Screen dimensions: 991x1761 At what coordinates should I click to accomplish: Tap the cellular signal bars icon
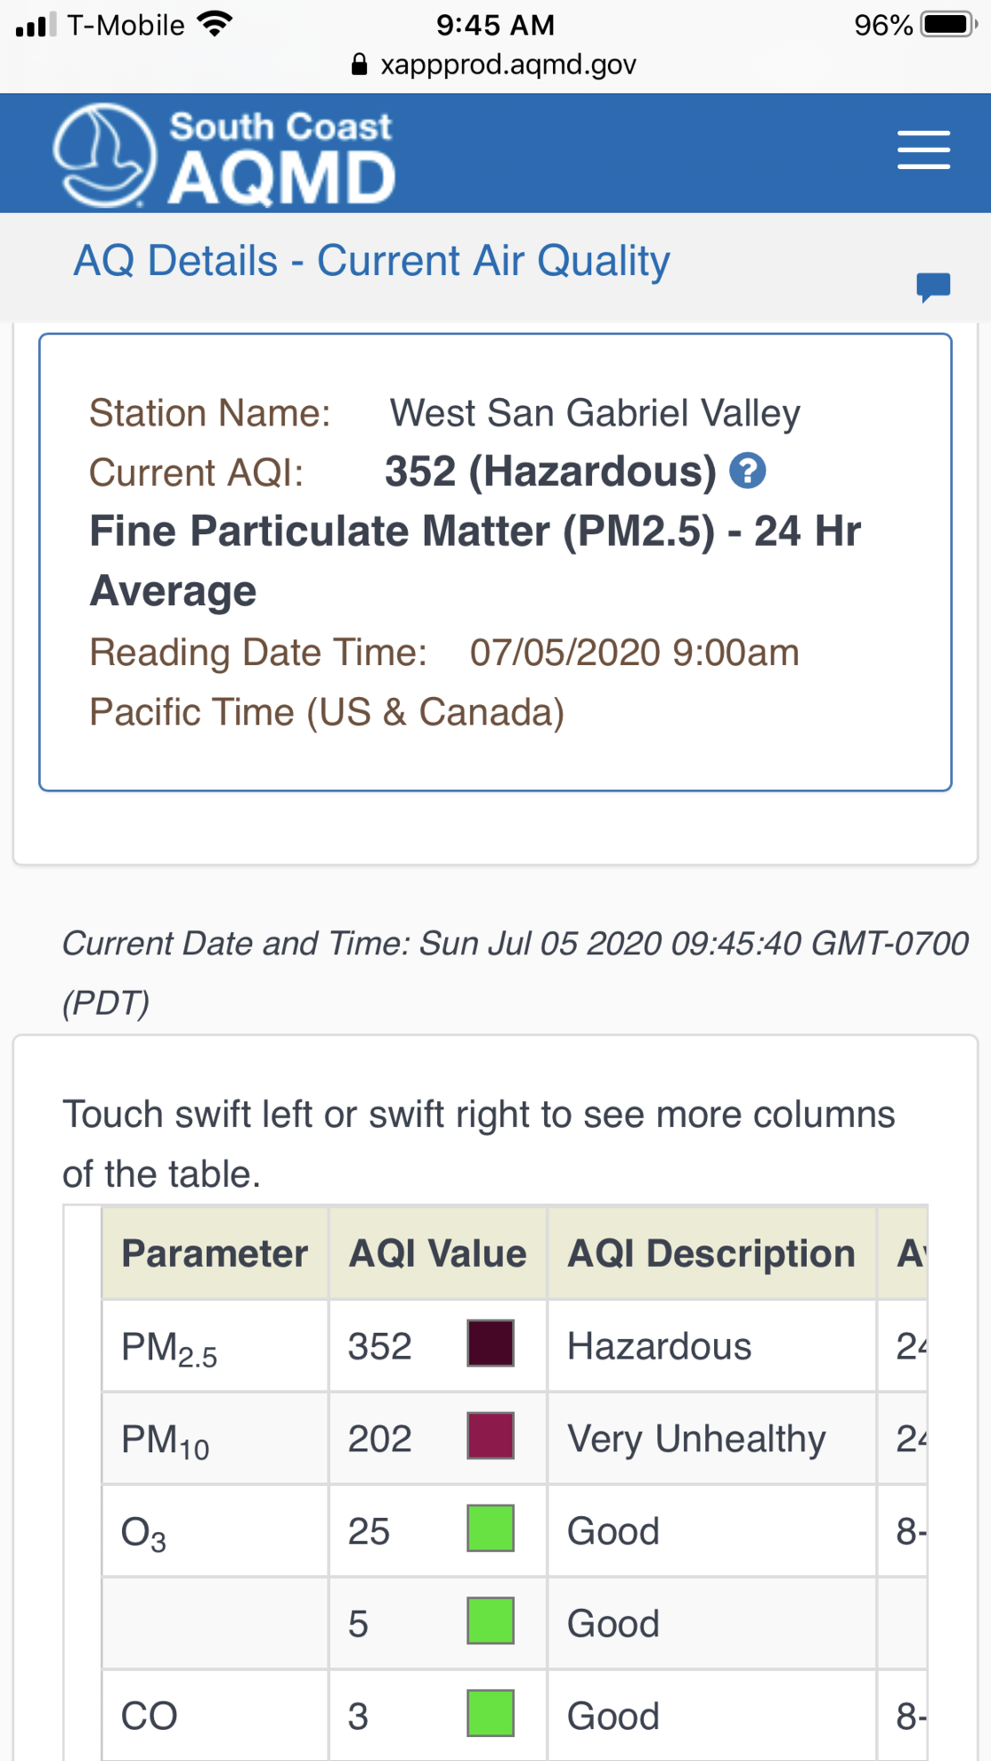[35, 25]
